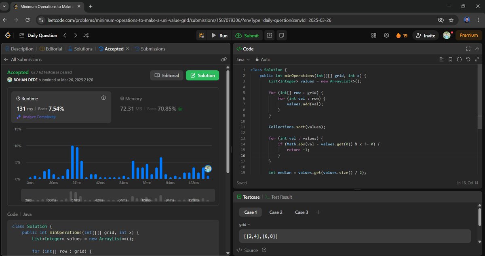Expand the editor with diagonal arrows icon
The width and height of the screenshot is (485, 256).
point(478,59)
